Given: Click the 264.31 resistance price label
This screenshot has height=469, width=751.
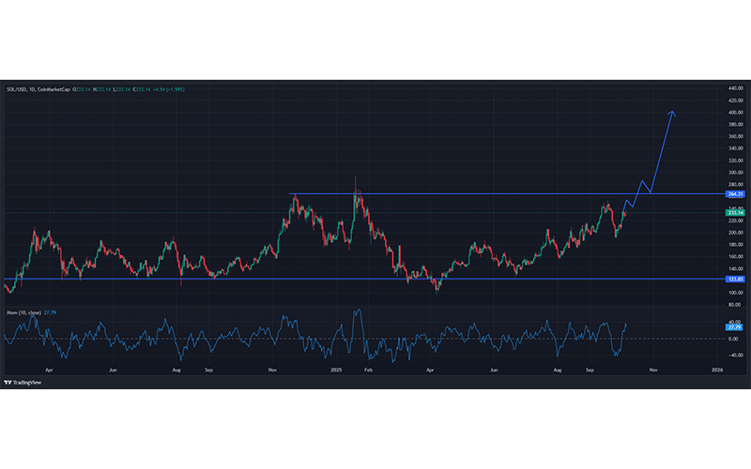Looking at the screenshot, I should (x=735, y=194).
